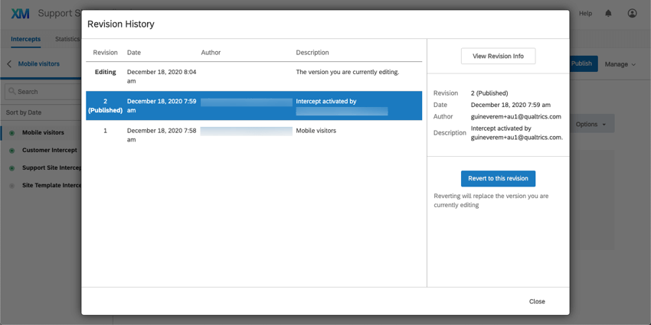The height and width of the screenshot is (325, 651).
Task: Click the XM logo icon
Action: tap(20, 14)
